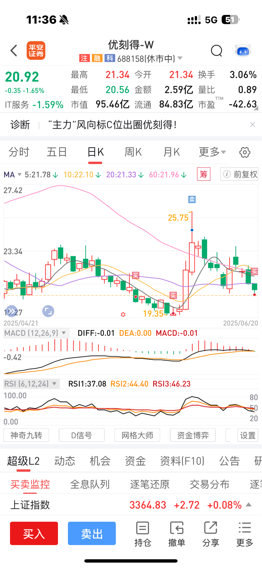Switch to 月K chart tab
Screen dimensions: 262x568
pyautogui.click(x=171, y=152)
